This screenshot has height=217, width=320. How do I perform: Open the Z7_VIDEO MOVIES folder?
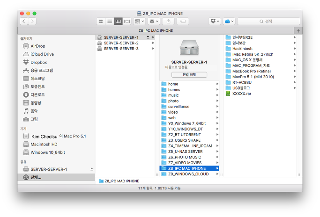[x=189, y=163]
